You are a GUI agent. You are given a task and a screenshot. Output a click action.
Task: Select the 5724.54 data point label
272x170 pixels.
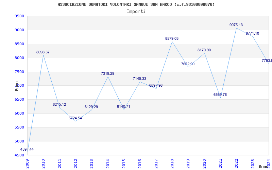tap(75, 118)
